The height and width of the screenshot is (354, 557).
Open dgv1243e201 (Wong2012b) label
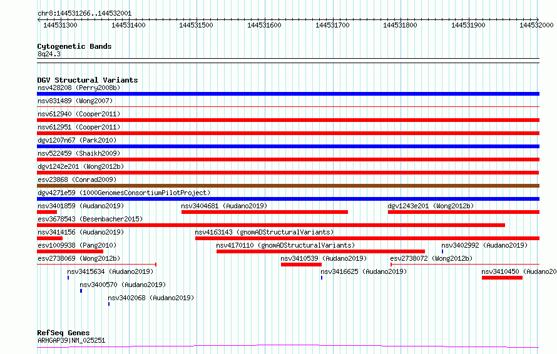coord(431,206)
